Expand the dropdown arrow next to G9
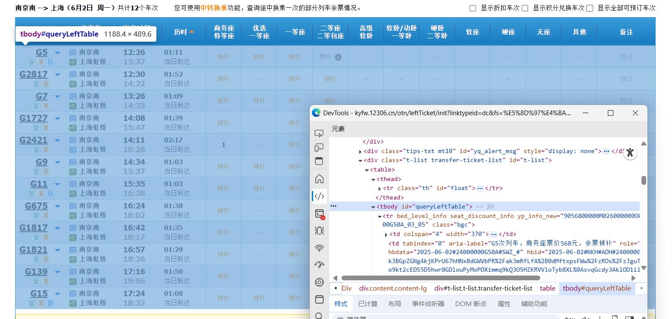This screenshot has width=672, height=319. click(x=57, y=163)
